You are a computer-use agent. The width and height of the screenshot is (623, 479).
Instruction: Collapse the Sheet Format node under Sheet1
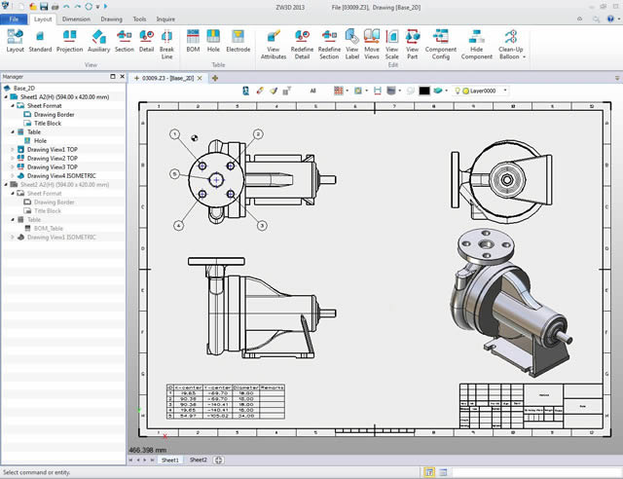click(x=13, y=105)
